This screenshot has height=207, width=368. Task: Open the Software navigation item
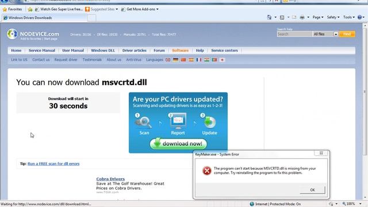point(180,51)
